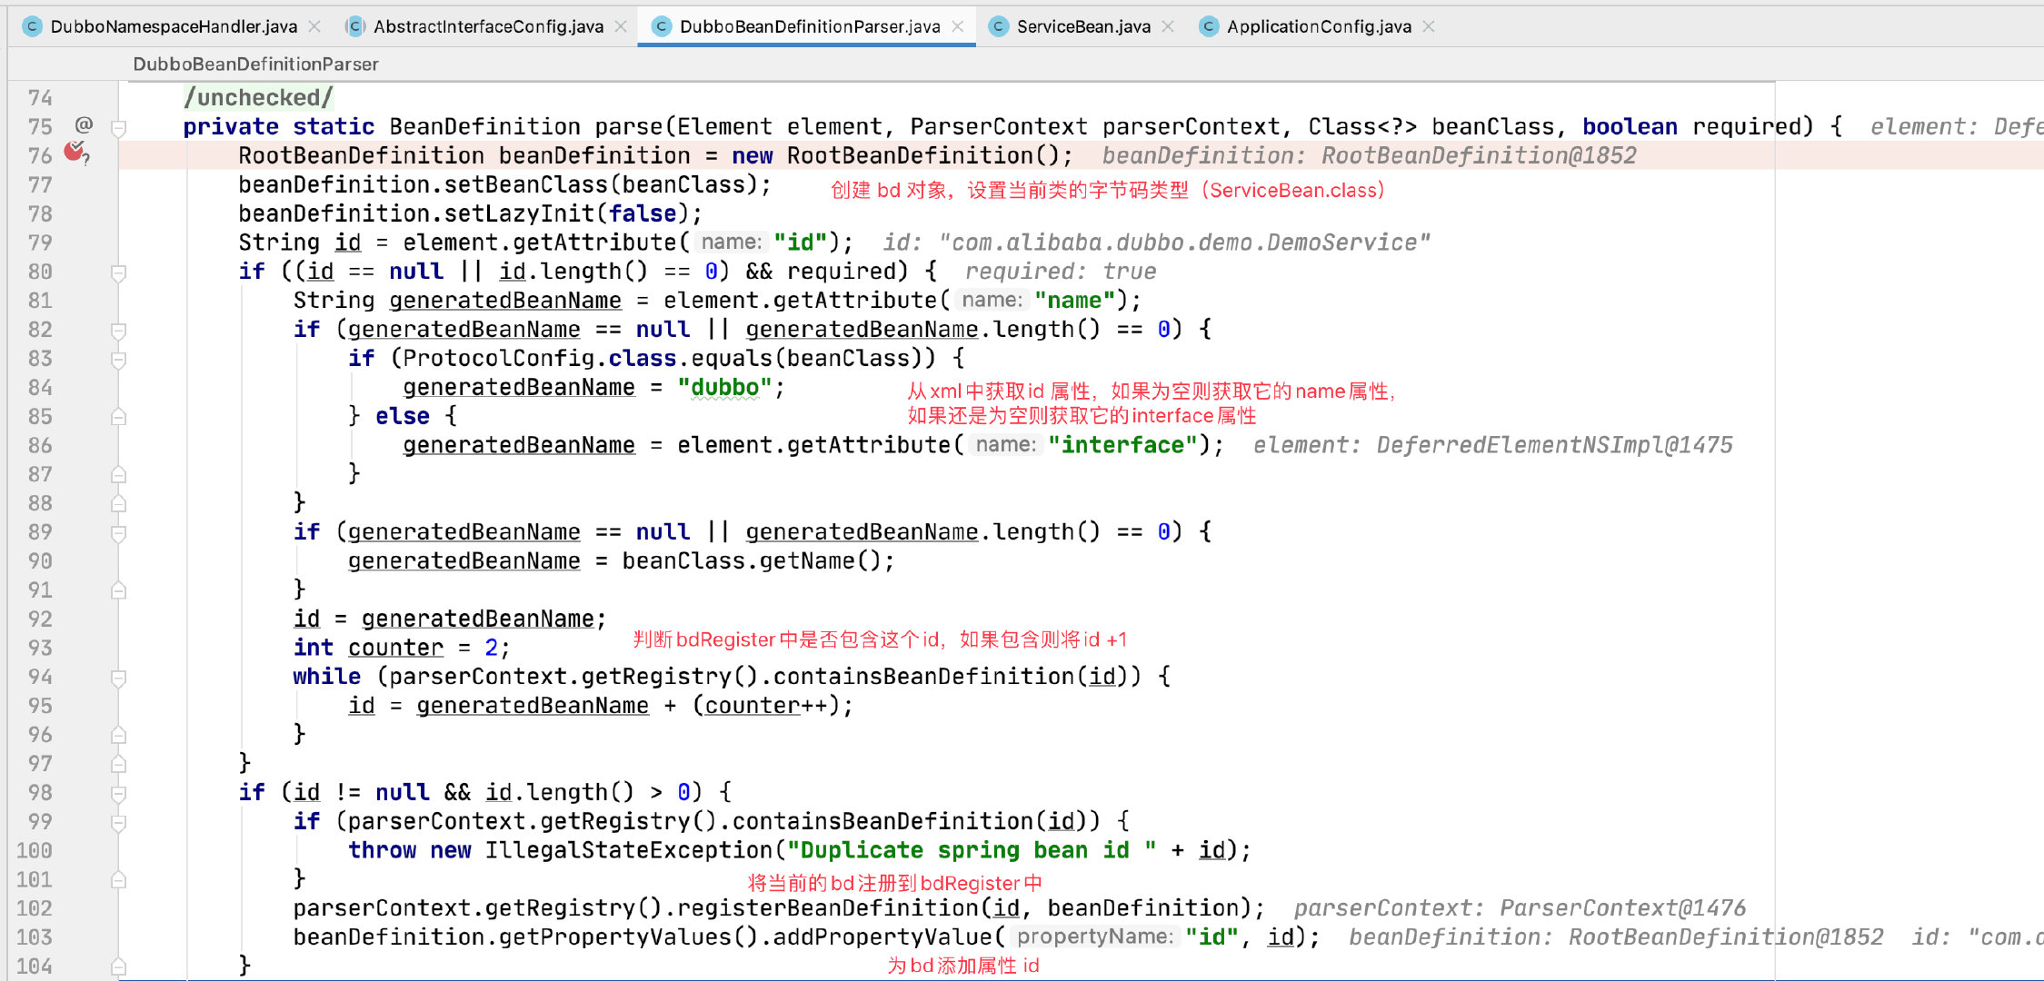The width and height of the screenshot is (2044, 981).
Task: Click line number 93 in the gutter
Action: point(40,648)
